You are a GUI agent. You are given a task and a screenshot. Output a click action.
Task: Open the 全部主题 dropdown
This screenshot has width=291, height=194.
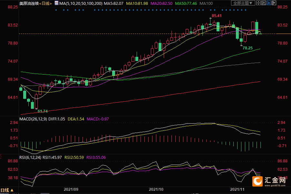243,3
